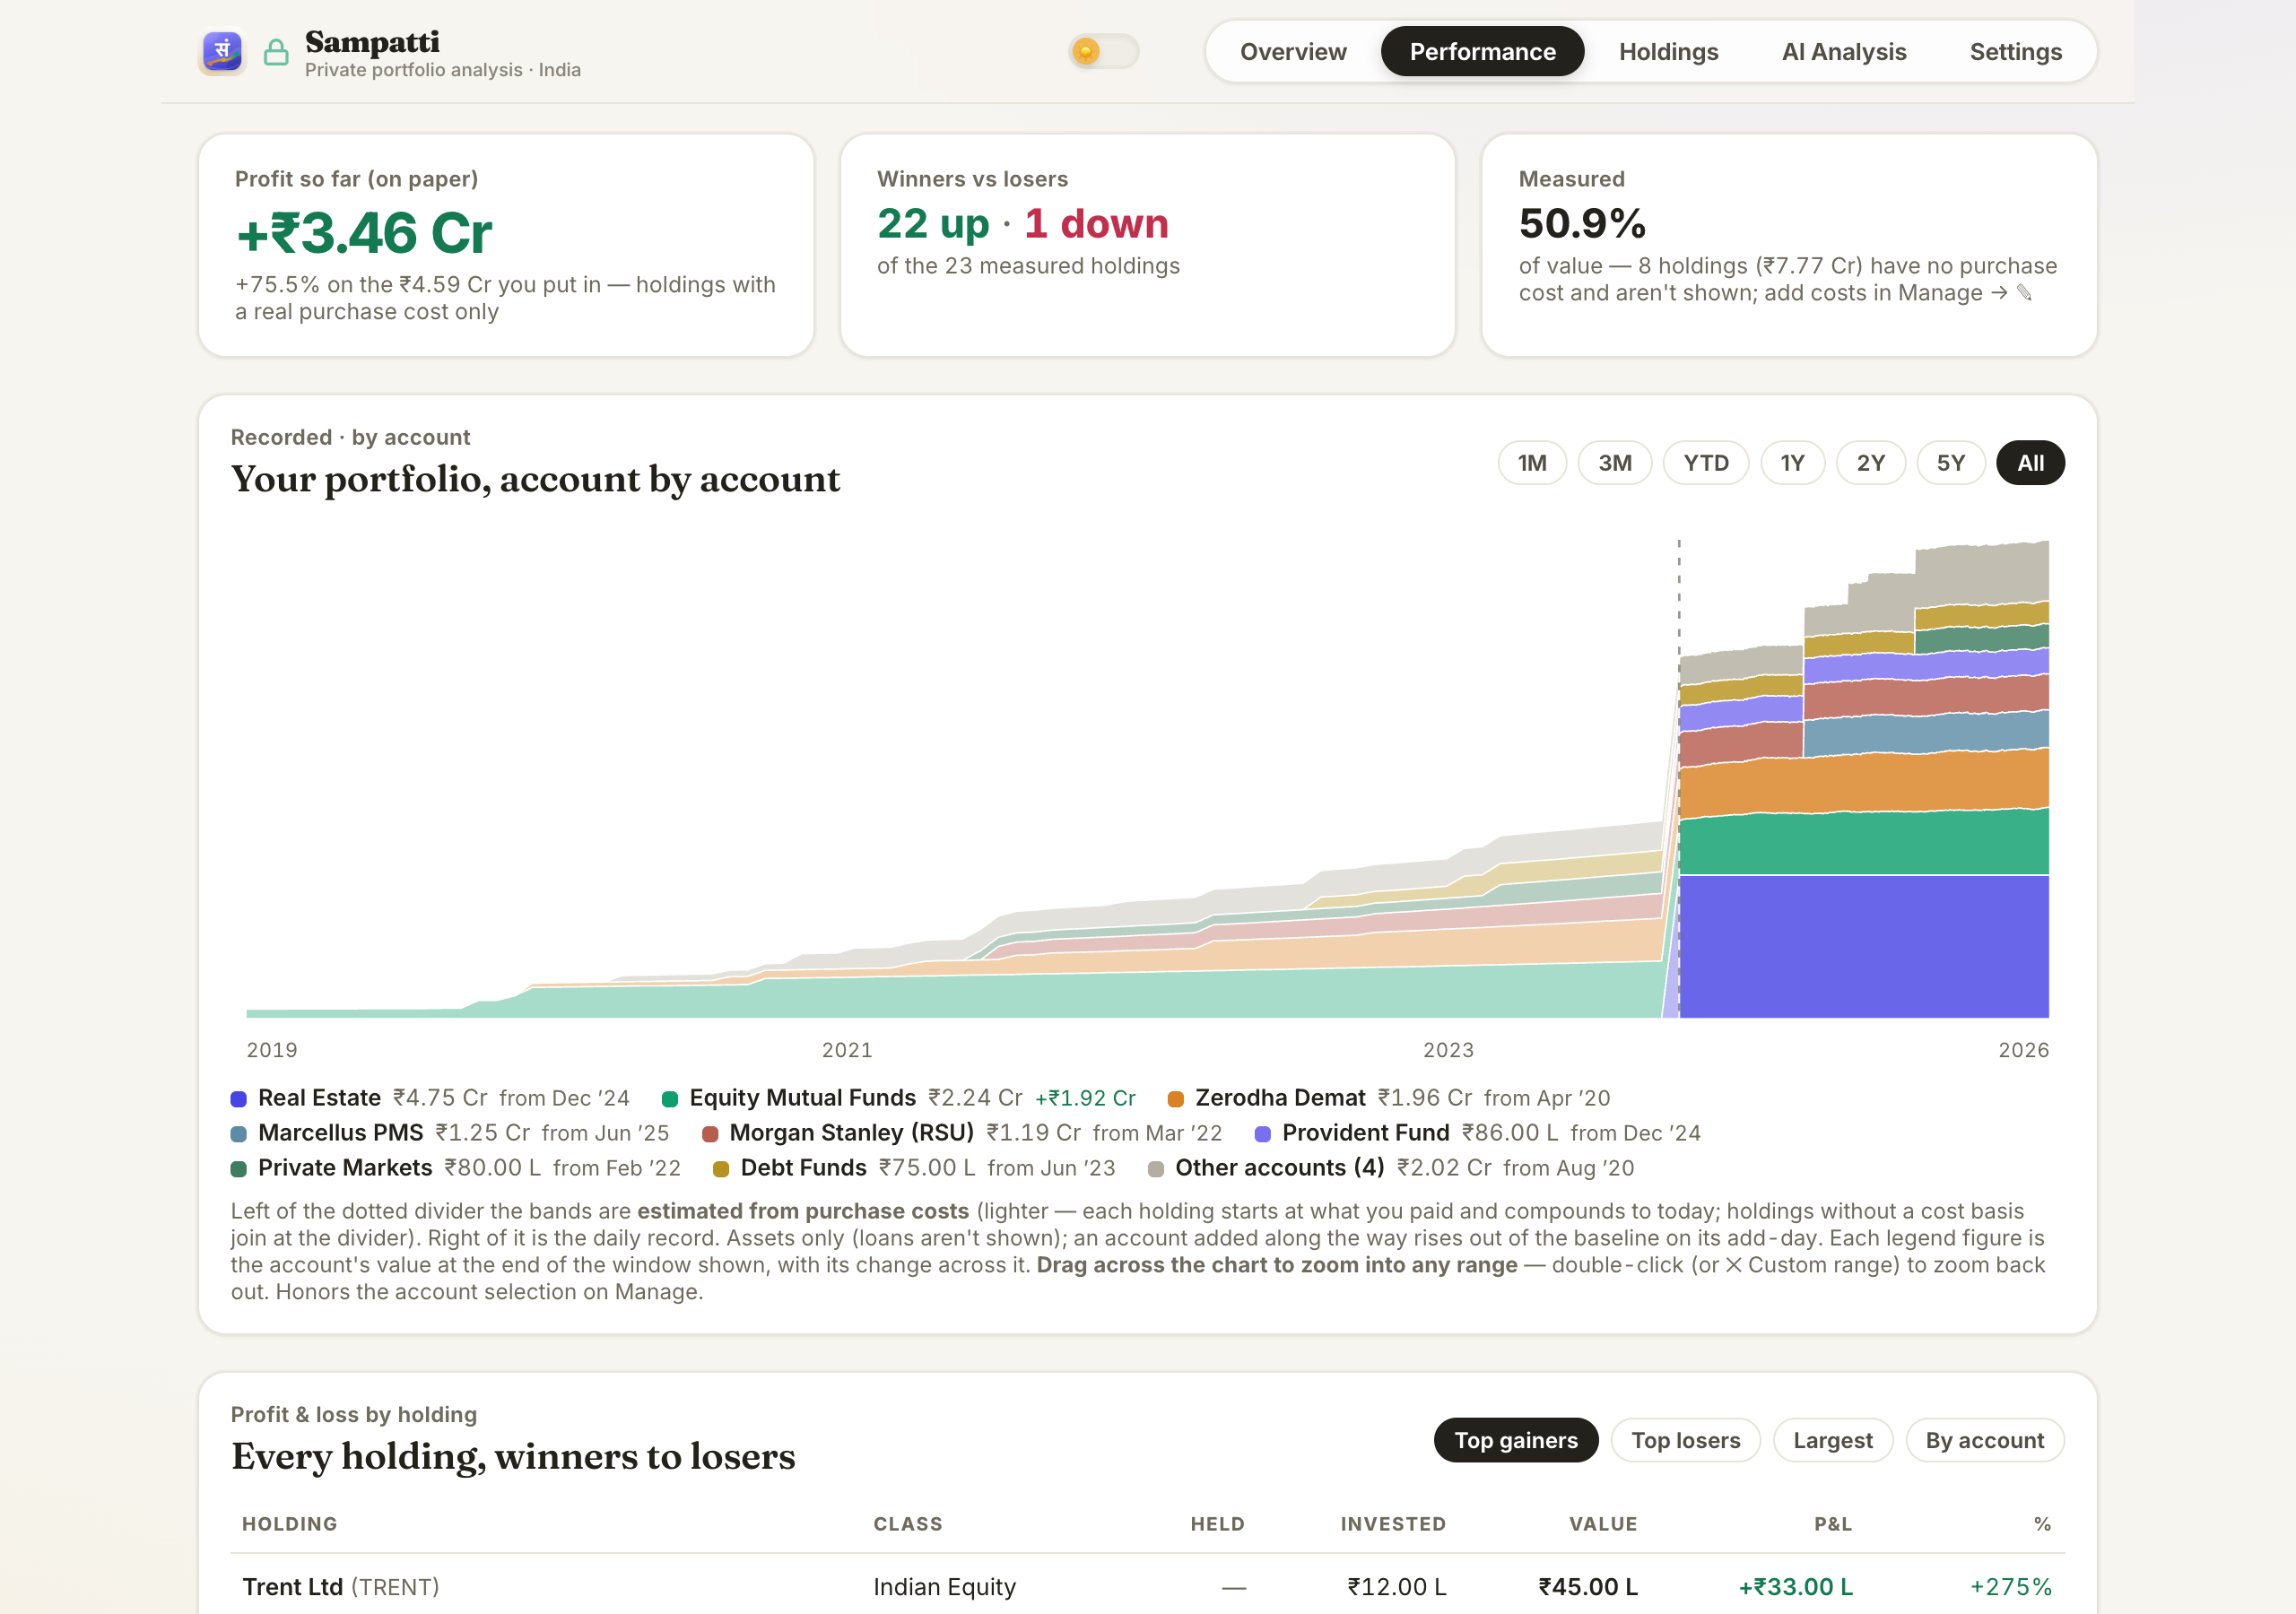
Task: Pick the 5Y chart range
Action: pyautogui.click(x=1950, y=463)
